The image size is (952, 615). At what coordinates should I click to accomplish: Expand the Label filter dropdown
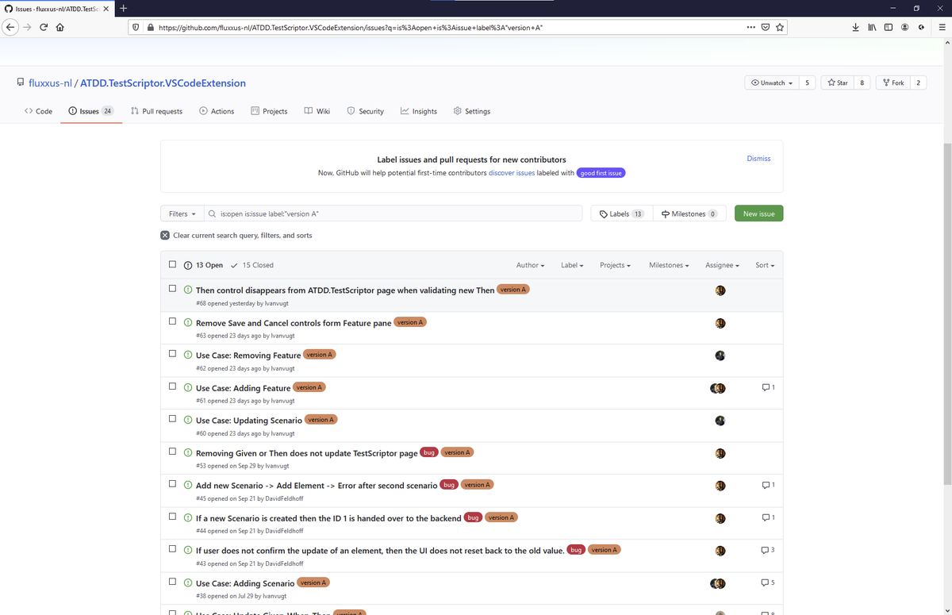572,265
